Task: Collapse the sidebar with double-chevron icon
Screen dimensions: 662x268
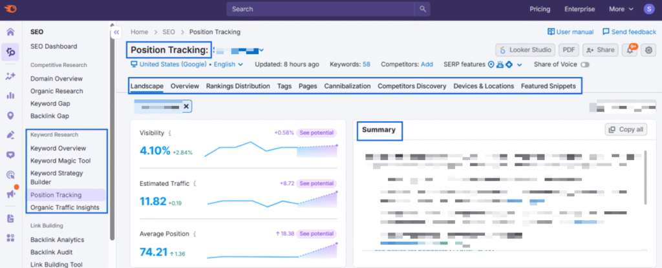Action: (x=116, y=32)
